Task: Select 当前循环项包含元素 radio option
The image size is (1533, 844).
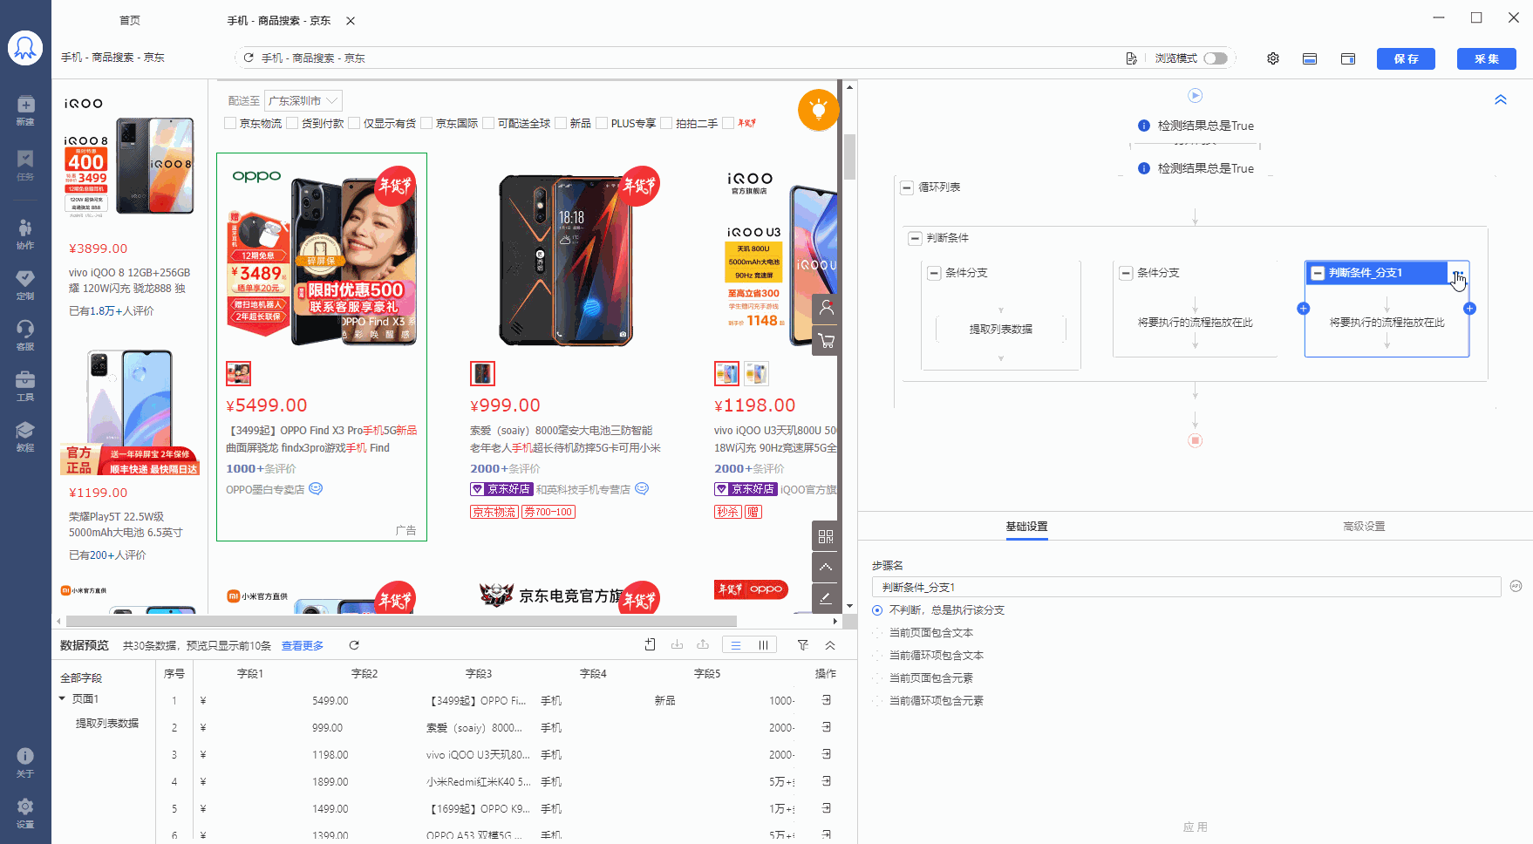Action: (x=877, y=701)
